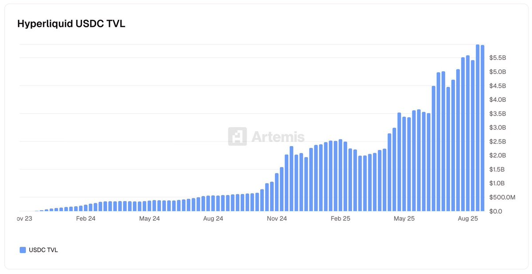This screenshot has height=274, width=532.
Task: Click the rightmost bar in the chart
Action: coord(482,128)
